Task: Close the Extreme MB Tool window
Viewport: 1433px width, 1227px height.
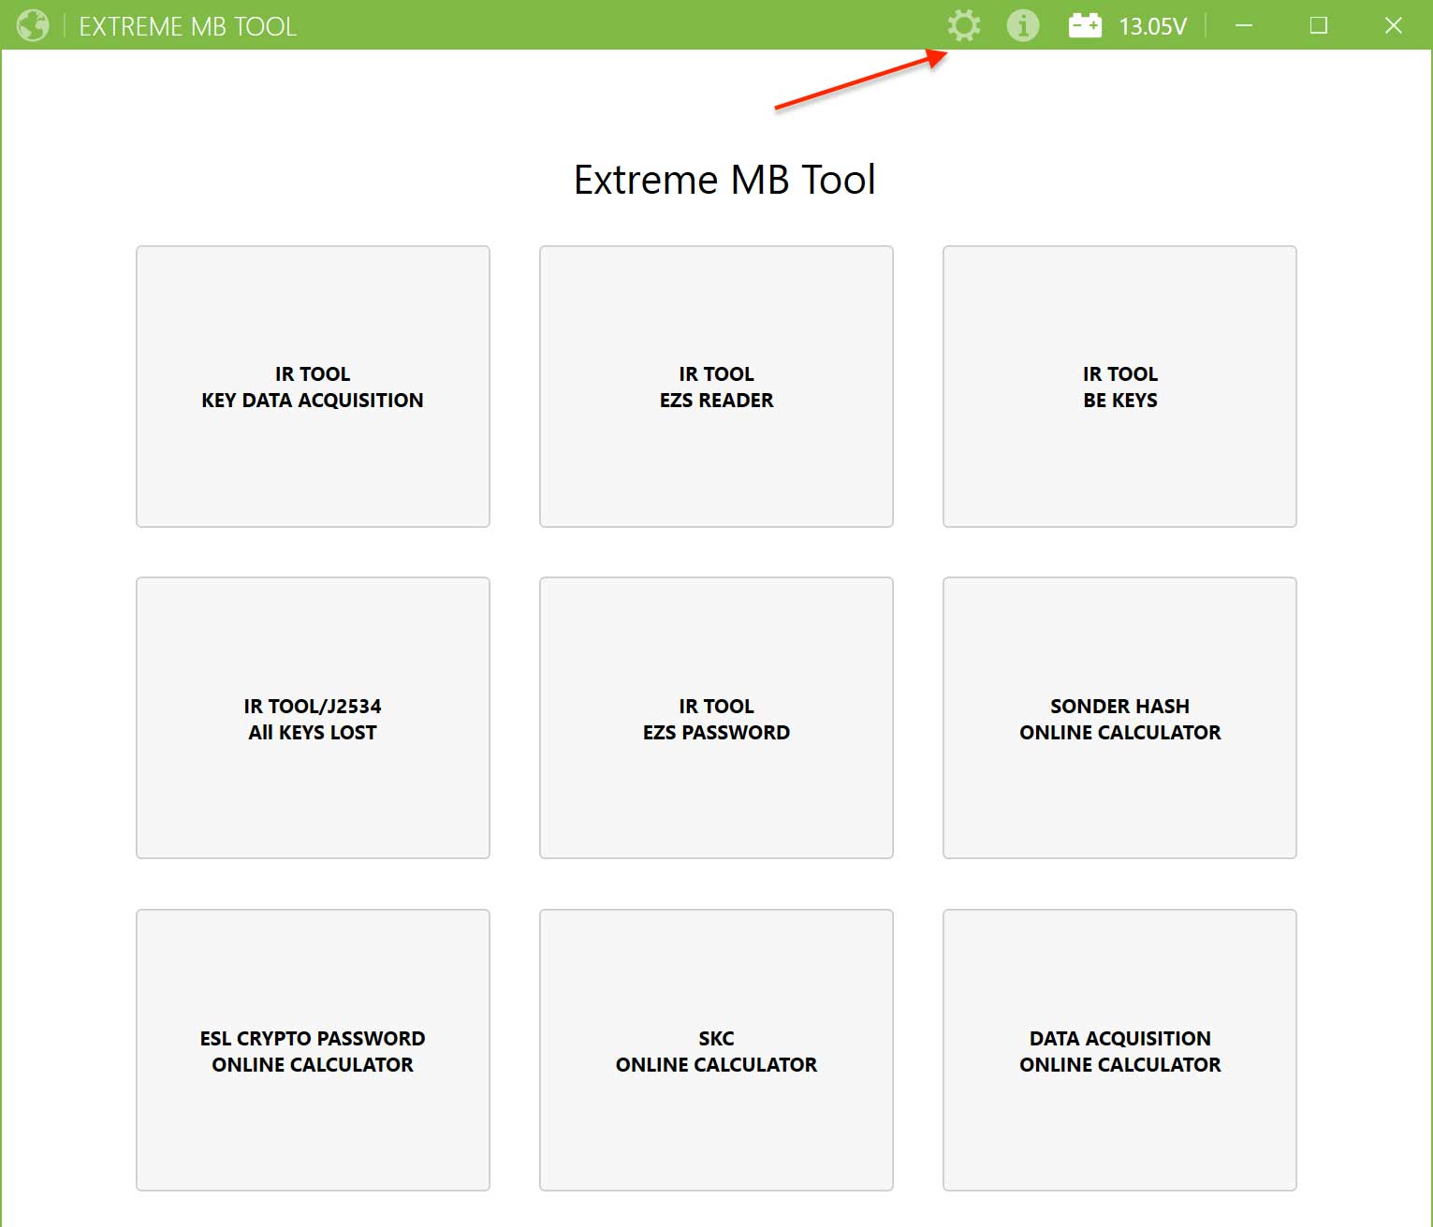Action: point(1393,25)
